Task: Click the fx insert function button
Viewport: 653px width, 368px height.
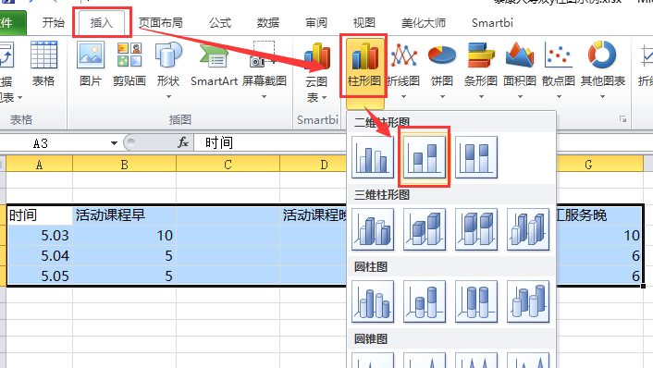Action: (x=183, y=142)
